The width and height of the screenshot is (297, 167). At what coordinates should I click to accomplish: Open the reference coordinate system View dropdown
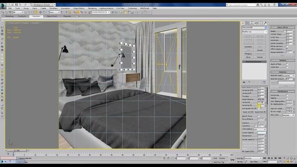pyautogui.click(x=55, y=13)
